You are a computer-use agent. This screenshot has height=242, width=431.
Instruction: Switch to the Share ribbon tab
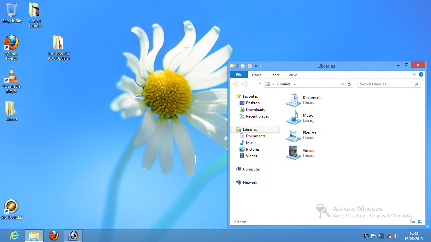(x=275, y=75)
